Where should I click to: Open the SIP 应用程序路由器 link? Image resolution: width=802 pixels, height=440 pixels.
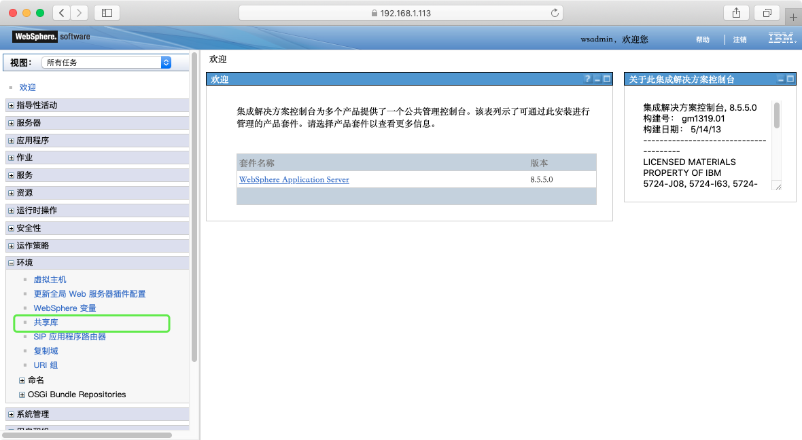tap(69, 337)
